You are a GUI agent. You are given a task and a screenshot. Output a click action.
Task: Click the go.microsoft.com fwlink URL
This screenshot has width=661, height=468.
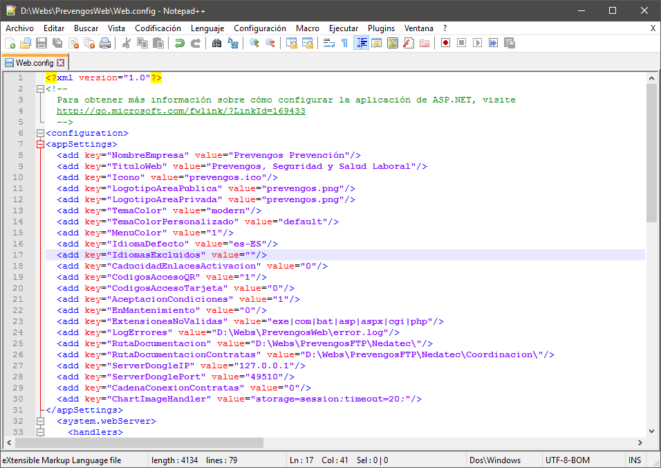[x=180, y=111]
